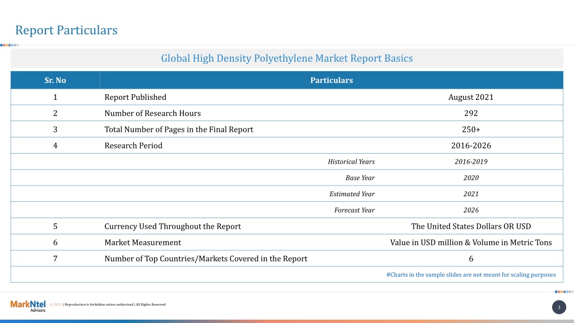Click the '2016-2019' value
Image resolution: width=574 pixels, height=323 pixels.
(x=471, y=161)
